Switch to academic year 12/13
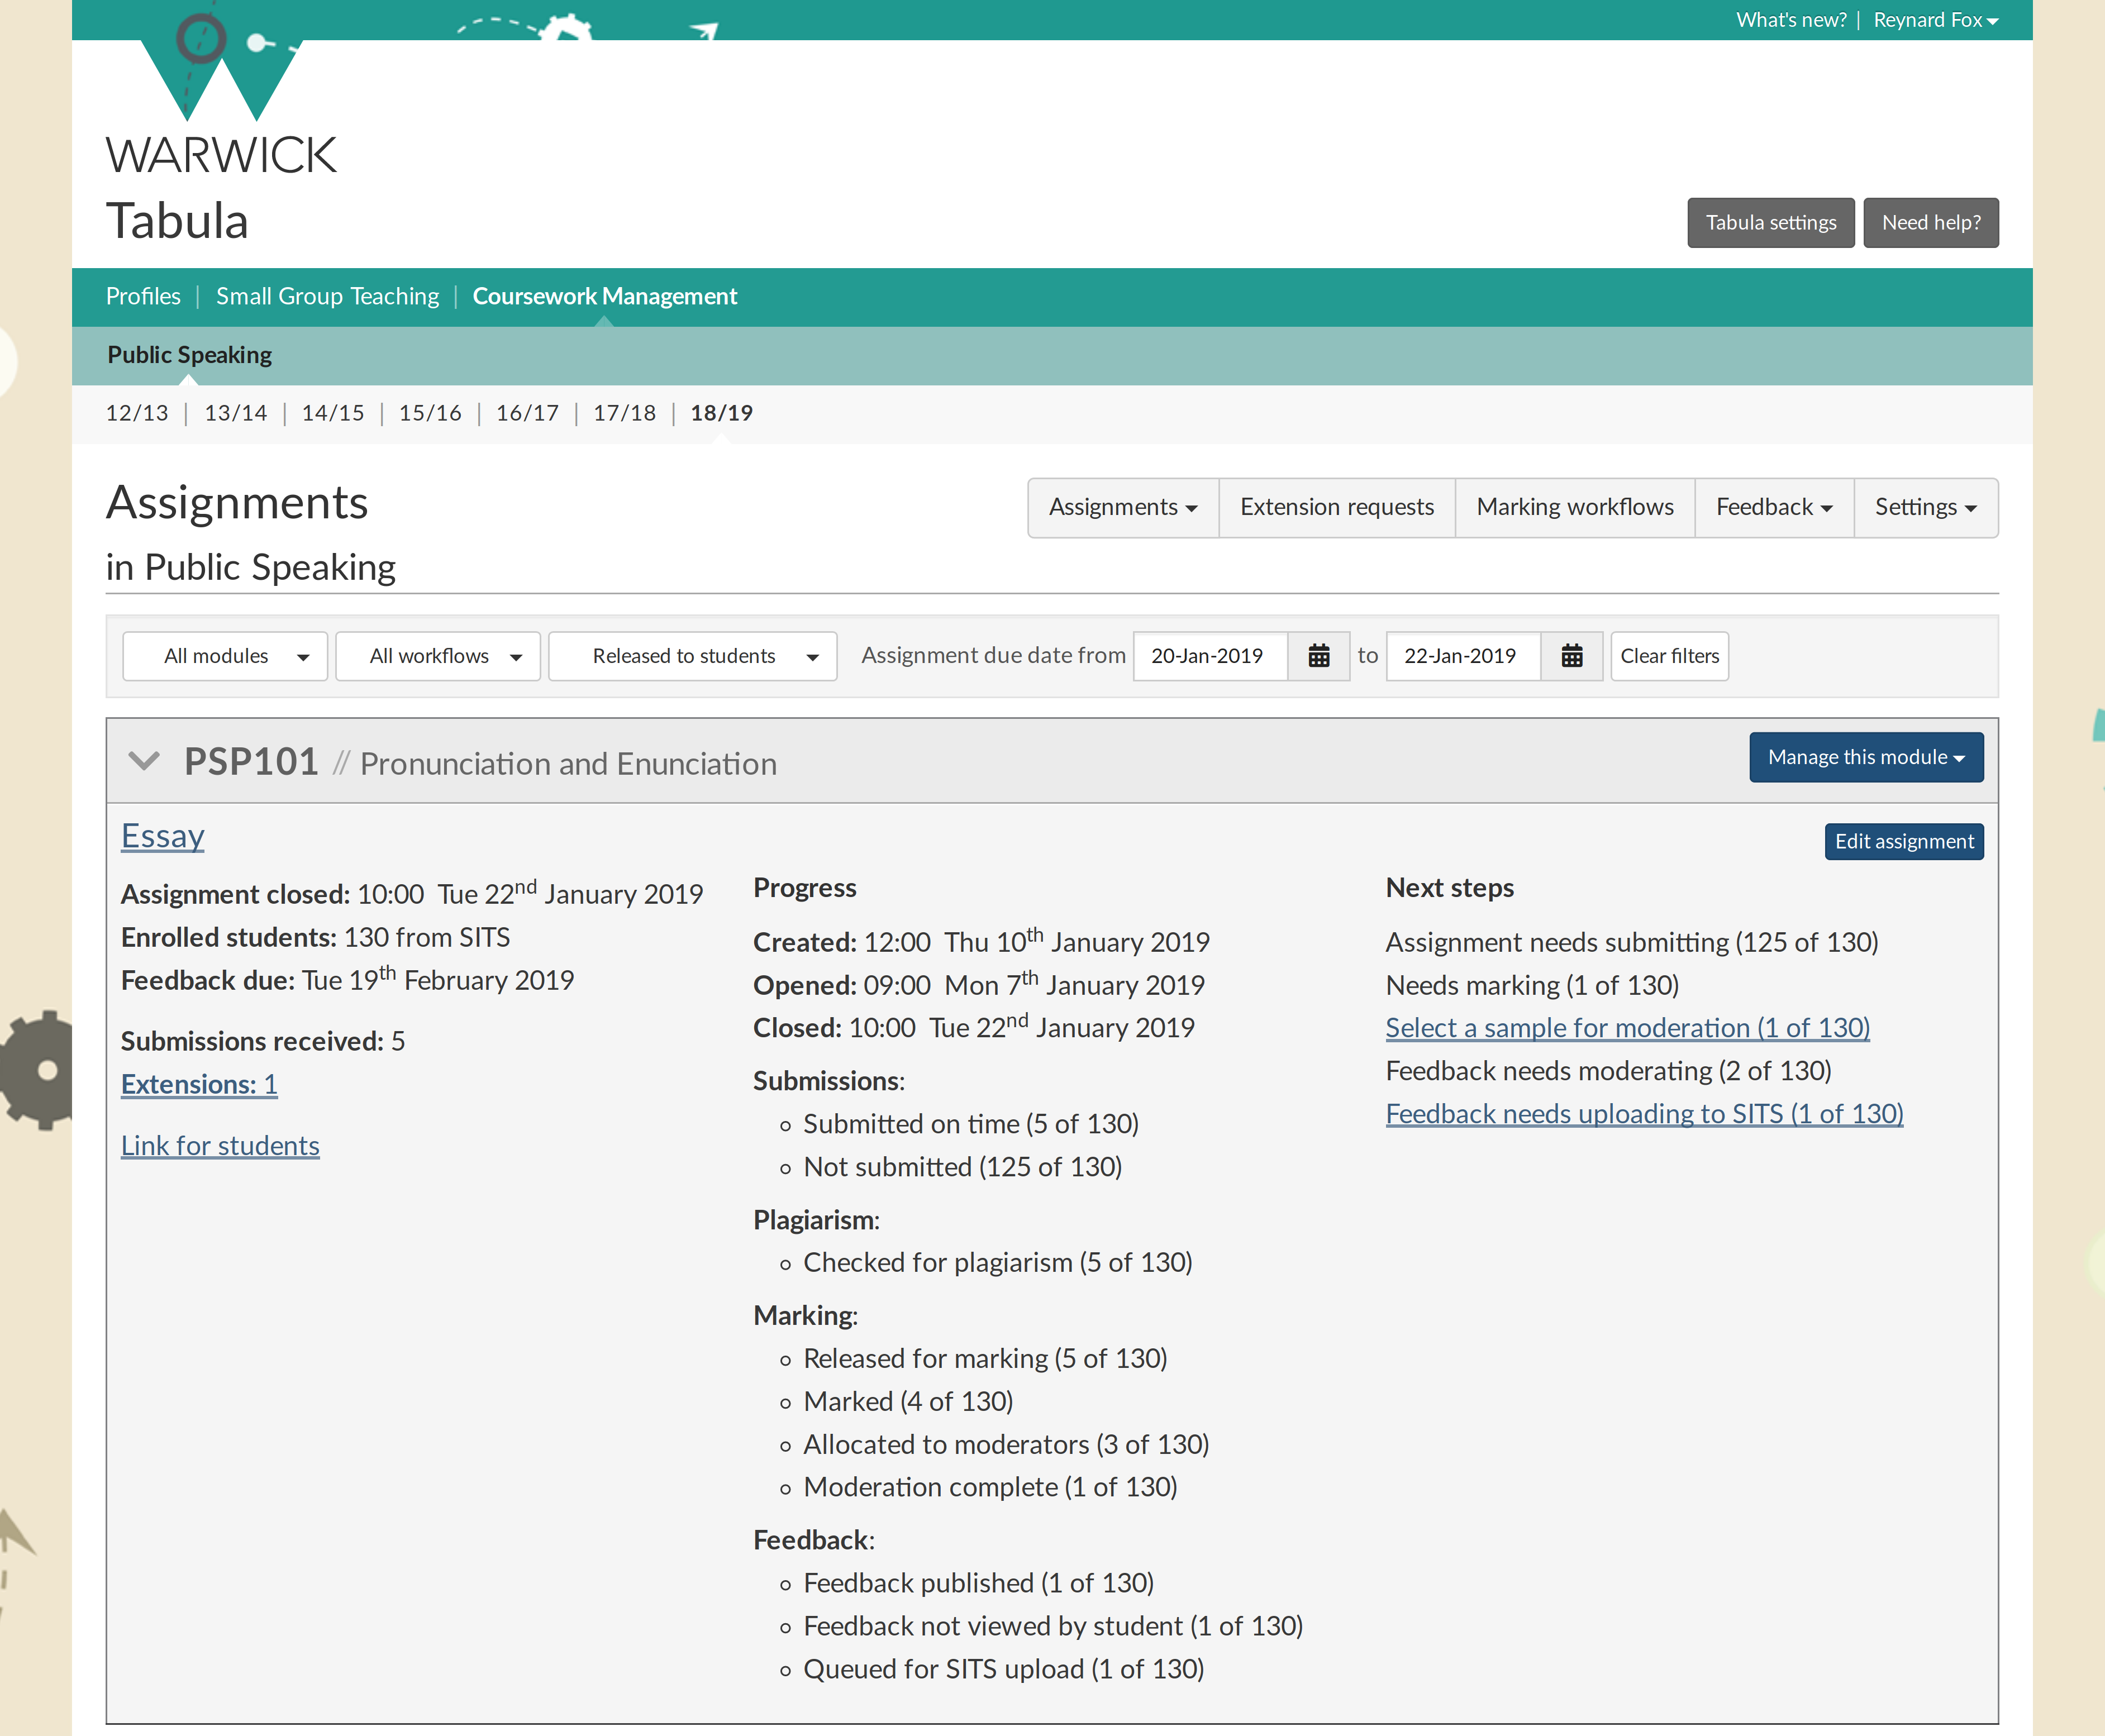This screenshot has height=1736, width=2105. point(137,413)
